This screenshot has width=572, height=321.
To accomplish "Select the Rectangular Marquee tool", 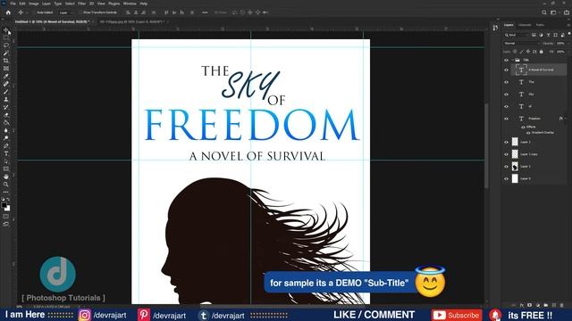I will [6, 37].
